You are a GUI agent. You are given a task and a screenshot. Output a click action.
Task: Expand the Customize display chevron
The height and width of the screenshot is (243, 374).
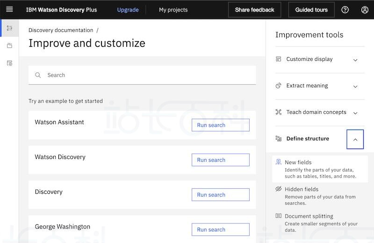click(355, 60)
